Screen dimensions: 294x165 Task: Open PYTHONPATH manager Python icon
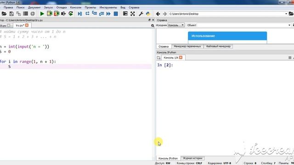tap(148, 14)
